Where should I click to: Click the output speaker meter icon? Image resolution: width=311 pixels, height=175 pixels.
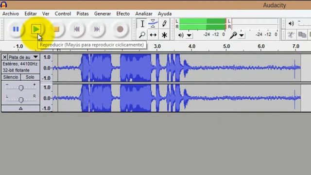pyautogui.click(x=180, y=35)
